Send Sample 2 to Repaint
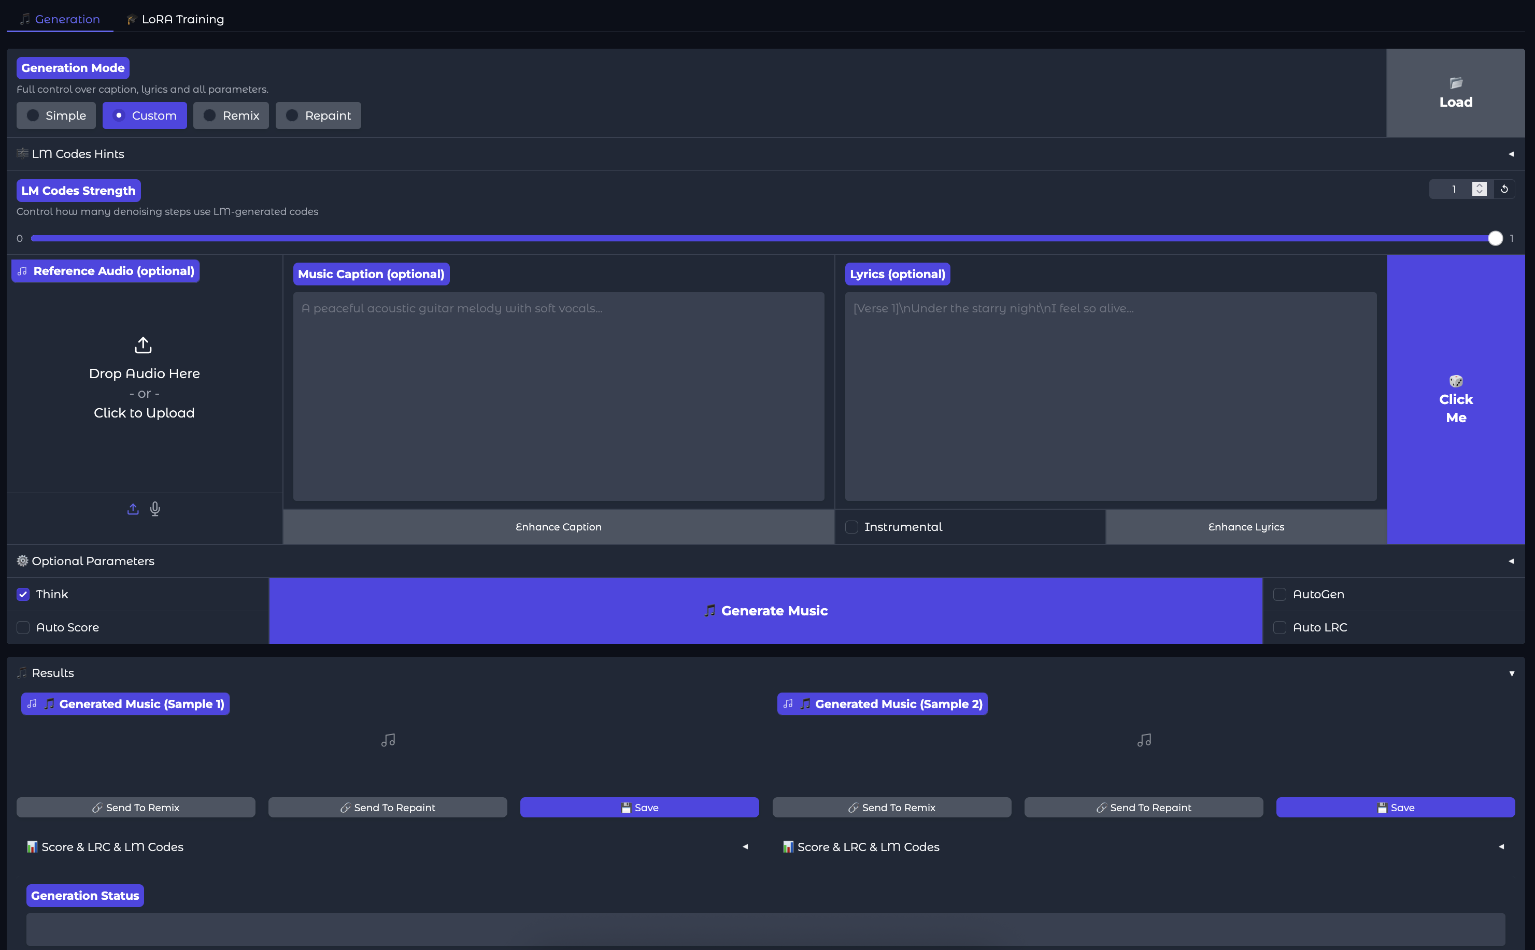 [x=1143, y=808]
